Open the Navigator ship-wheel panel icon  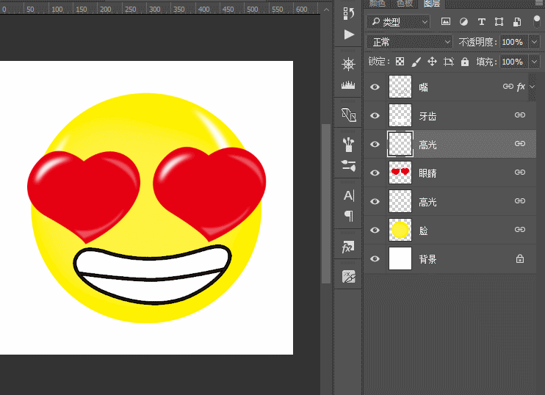[x=348, y=65]
